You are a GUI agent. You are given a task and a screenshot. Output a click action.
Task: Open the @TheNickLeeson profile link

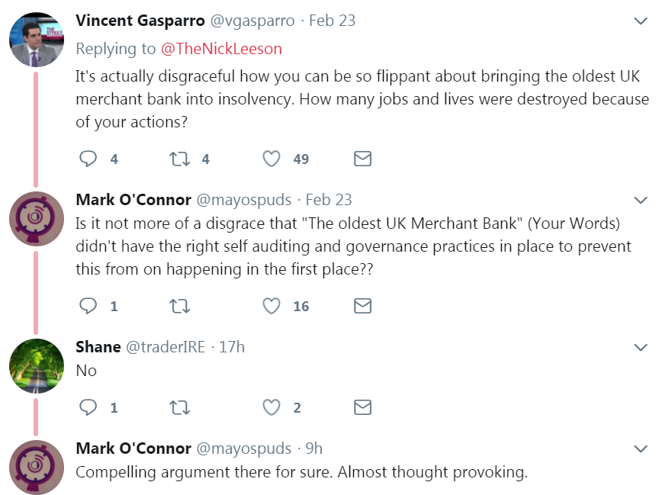click(x=221, y=49)
